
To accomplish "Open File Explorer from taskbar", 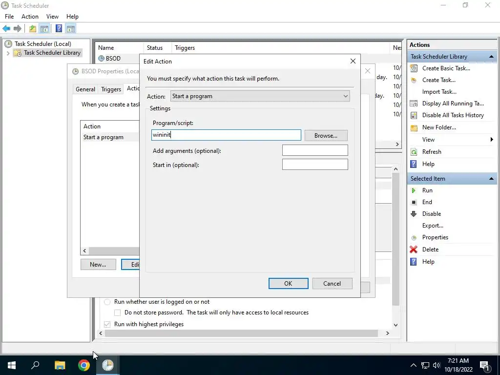I will pos(60,365).
